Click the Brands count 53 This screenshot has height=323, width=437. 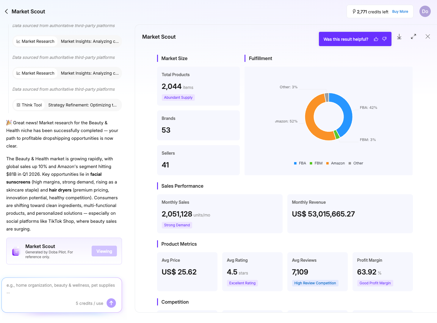tap(166, 130)
